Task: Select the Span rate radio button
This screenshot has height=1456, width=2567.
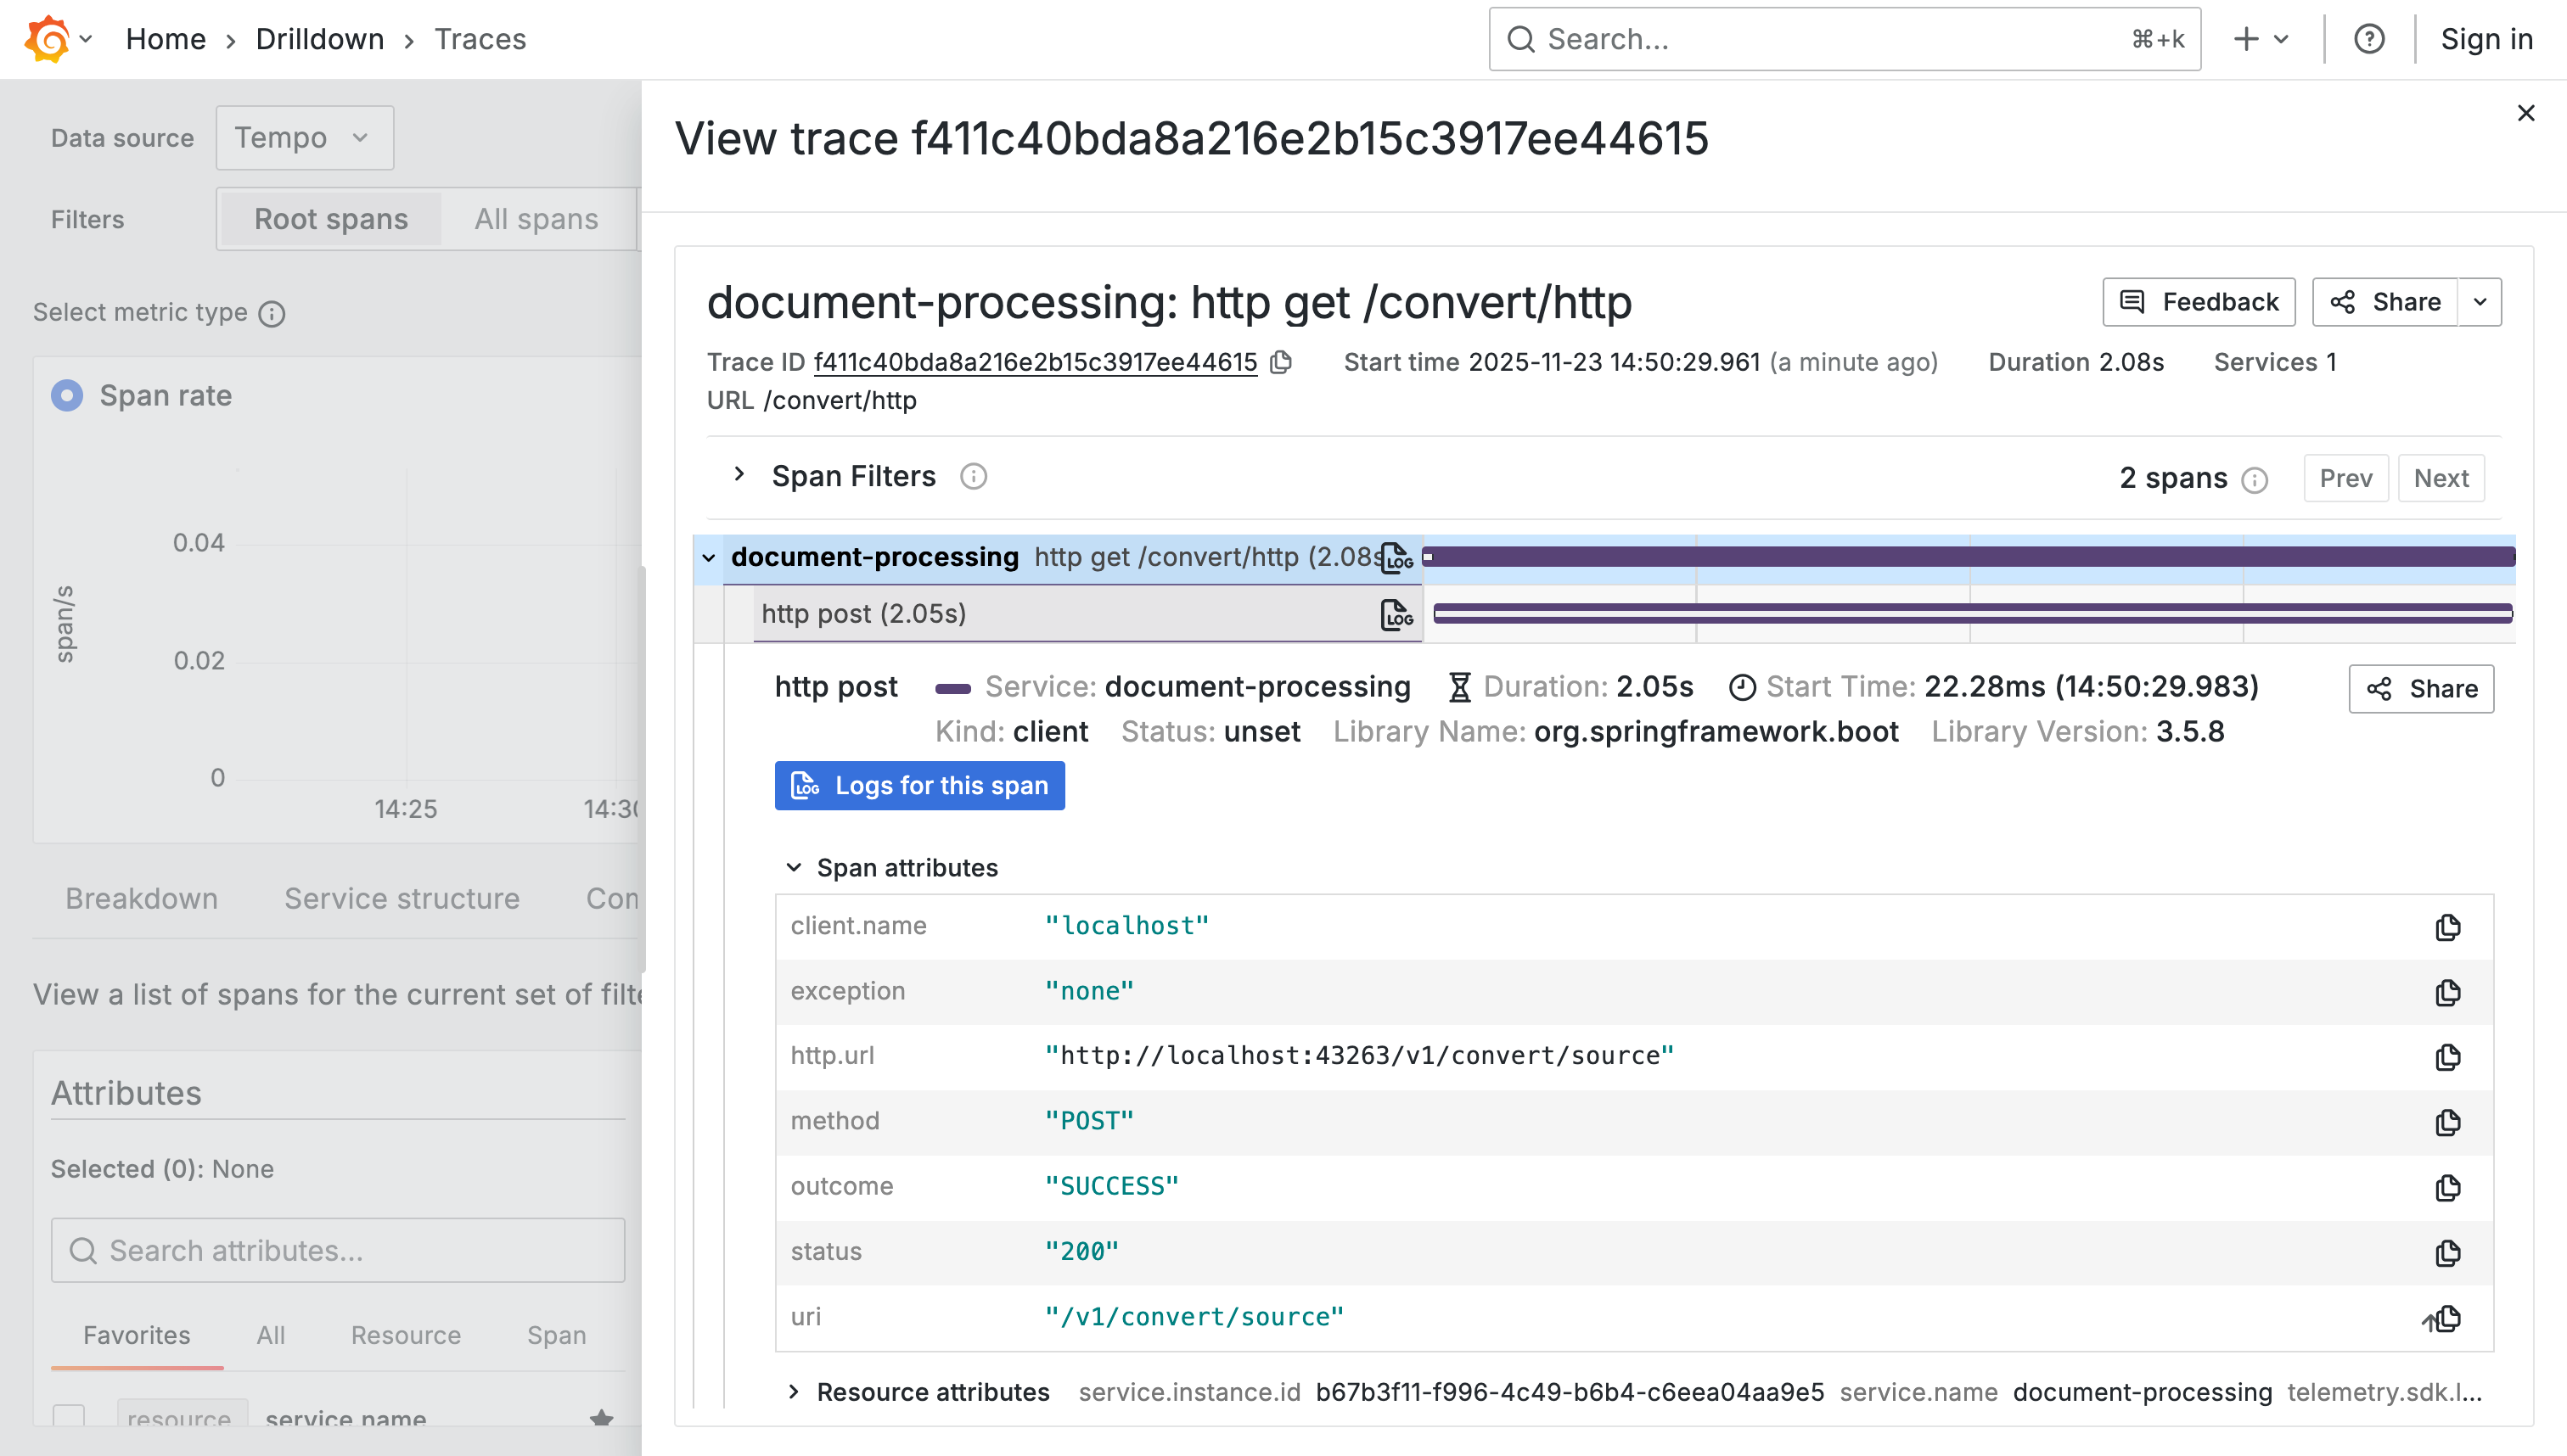Action: click(67, 396)
